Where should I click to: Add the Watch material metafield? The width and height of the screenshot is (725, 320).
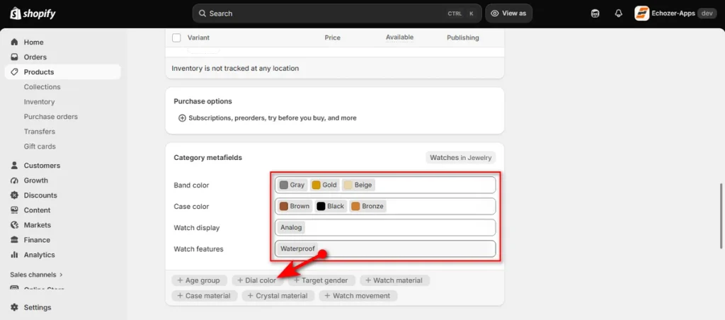pos(394,280)
